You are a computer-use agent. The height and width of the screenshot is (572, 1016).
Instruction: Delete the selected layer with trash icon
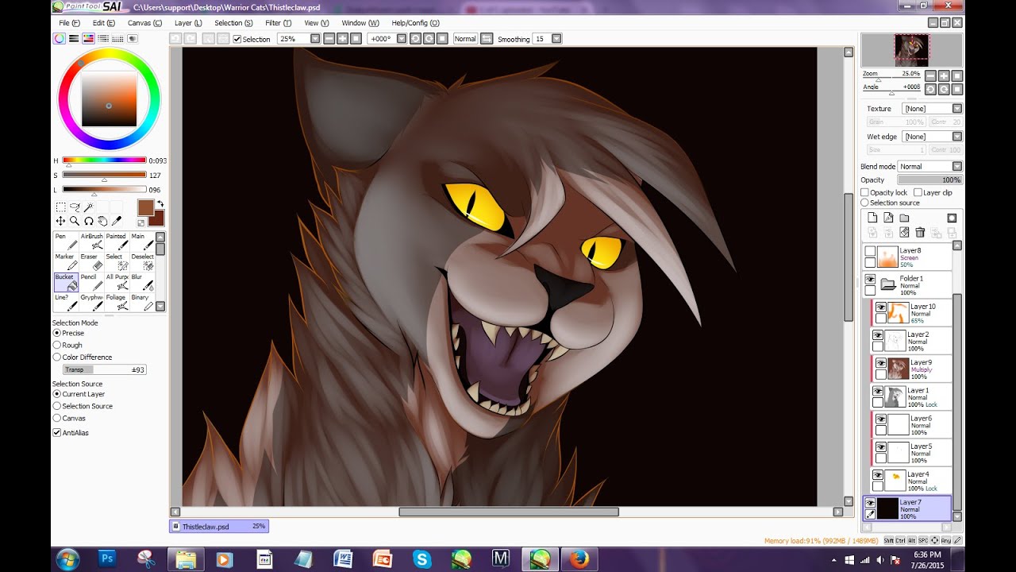[x=920, y=232]
